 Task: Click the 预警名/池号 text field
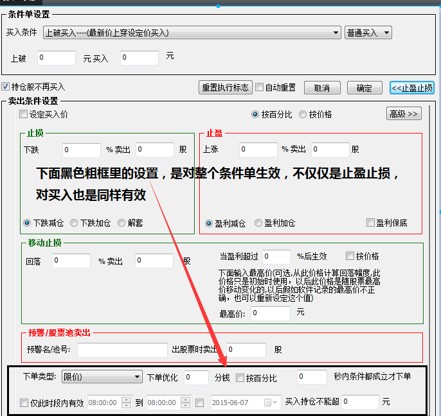tap(122, 350)
